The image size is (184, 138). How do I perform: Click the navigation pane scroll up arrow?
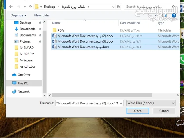tap(45, 22)
